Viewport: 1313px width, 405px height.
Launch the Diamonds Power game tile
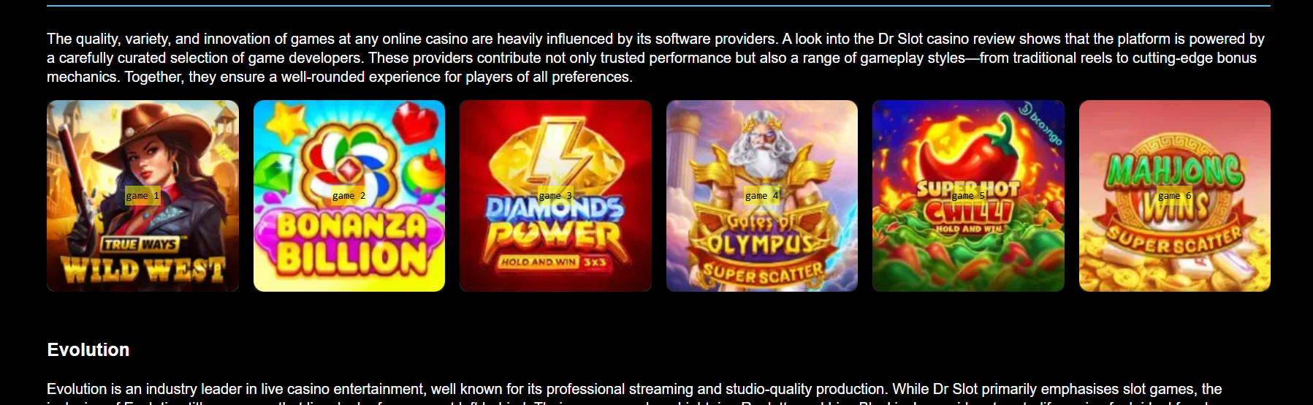tap(555, 196)
